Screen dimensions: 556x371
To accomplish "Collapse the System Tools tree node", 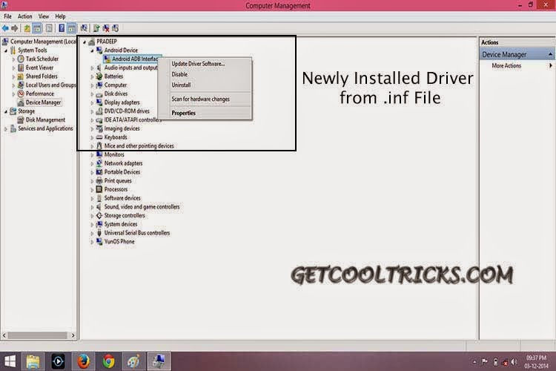I will [6, 50].
